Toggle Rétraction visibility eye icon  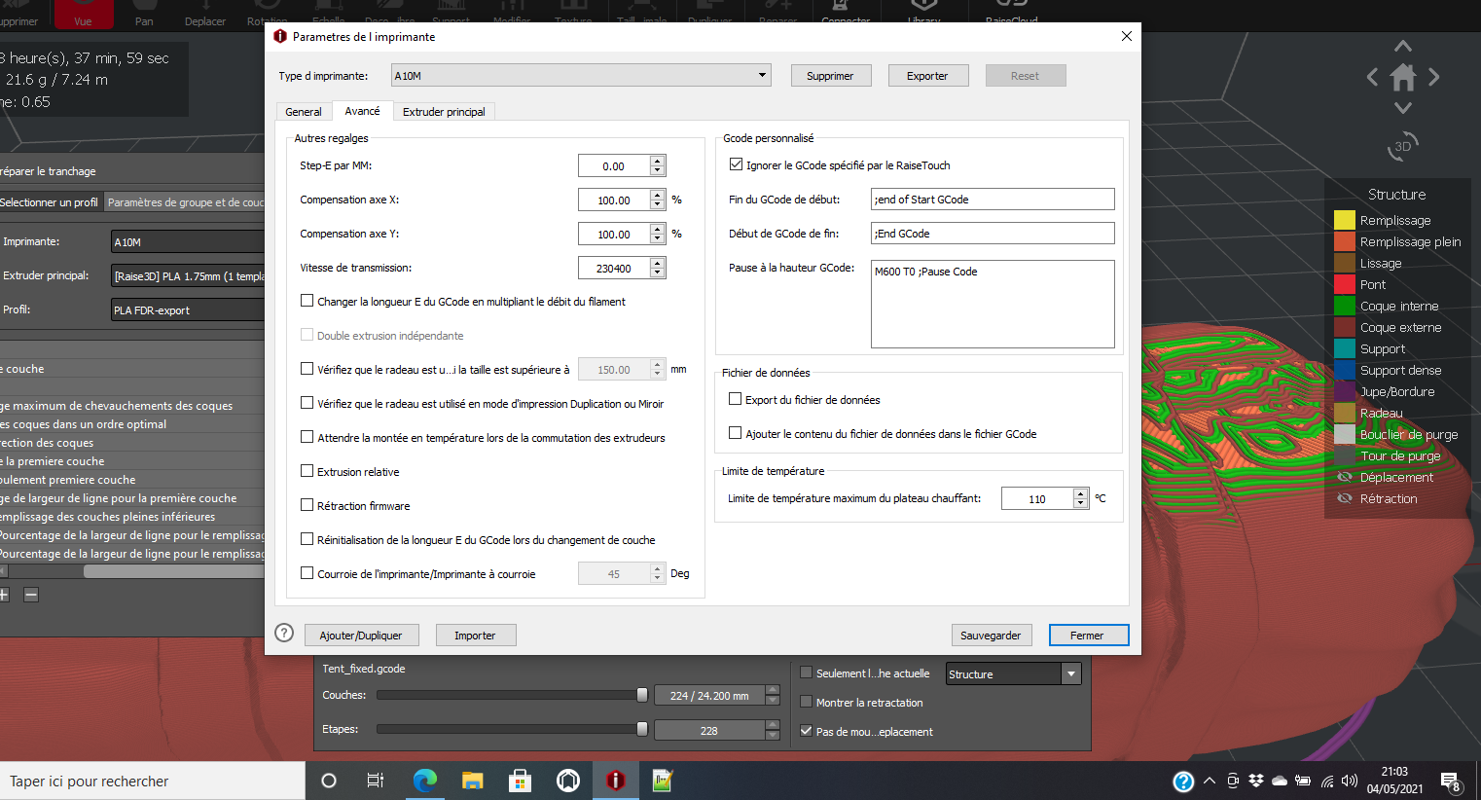tap(1345, 498)
